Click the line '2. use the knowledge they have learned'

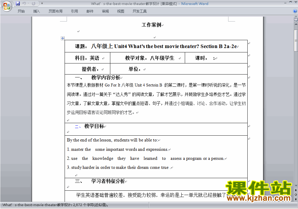[x=146, y=158]
